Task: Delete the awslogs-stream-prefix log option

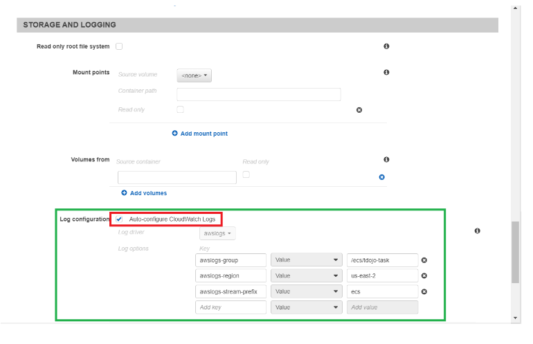Action: 424,291
